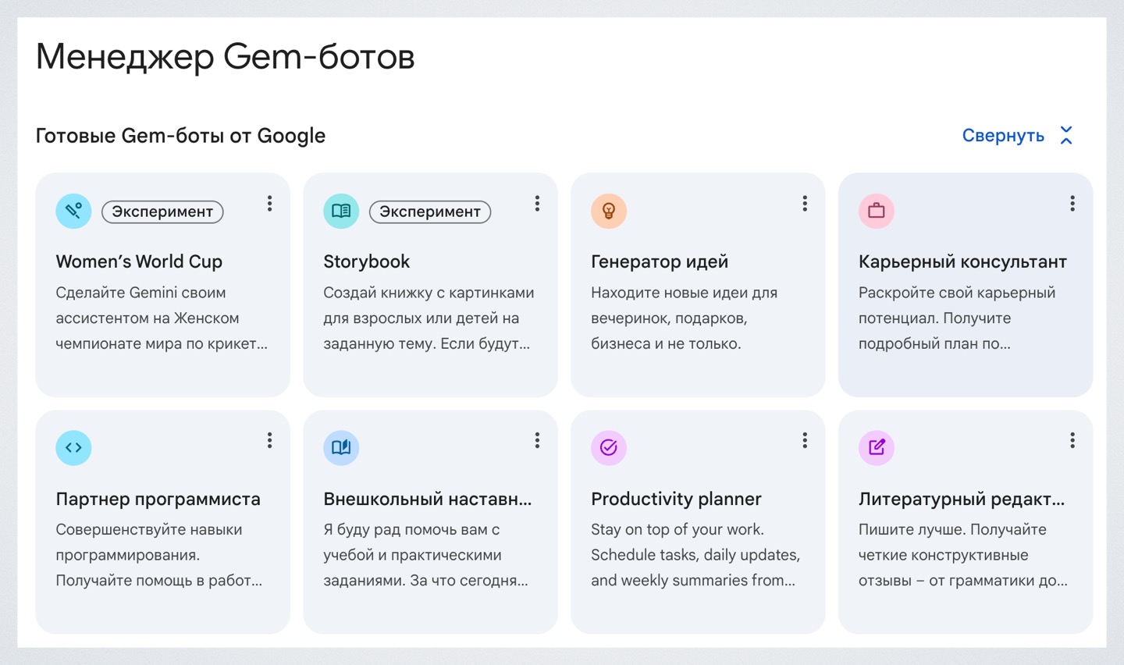Click the lightbulb icon for Генератор идей
Screen dimensions: 1124x665
[609, 211]
